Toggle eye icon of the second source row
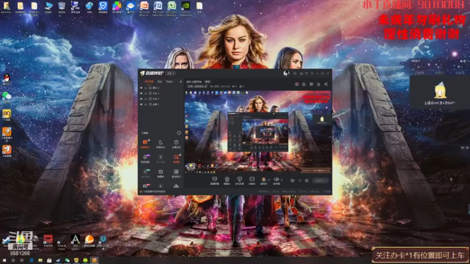The width and height of the screenshot is (470, 264). (141, 93)
